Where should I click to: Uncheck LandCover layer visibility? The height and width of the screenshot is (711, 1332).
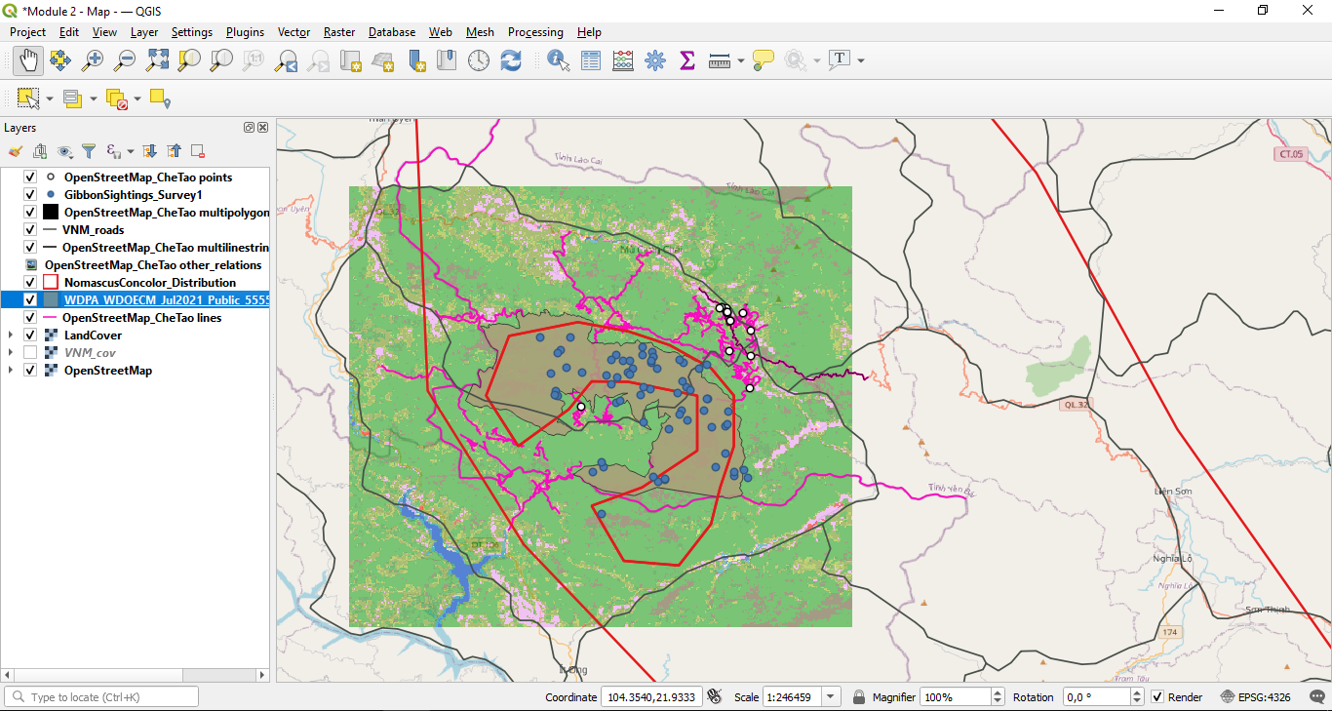point(29,336)
